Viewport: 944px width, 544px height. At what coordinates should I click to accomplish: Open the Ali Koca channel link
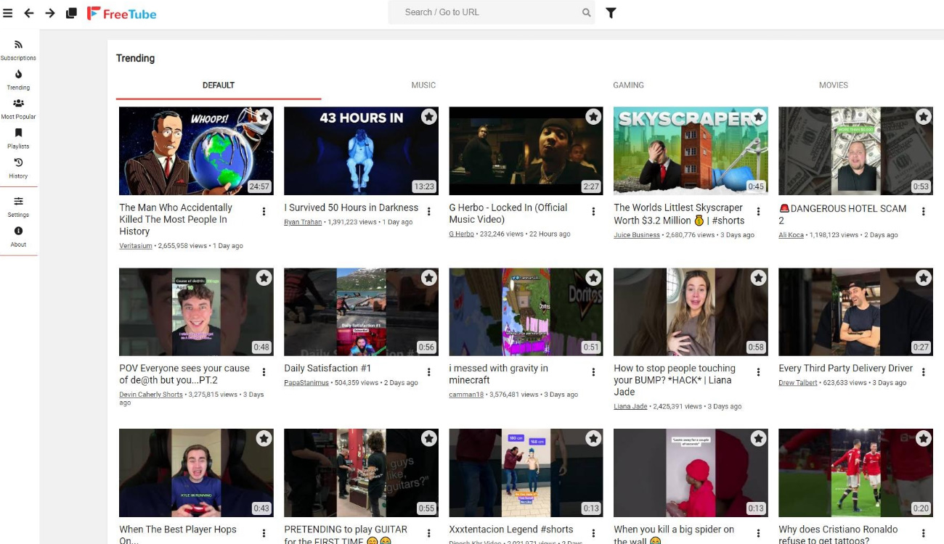point(792,235)
